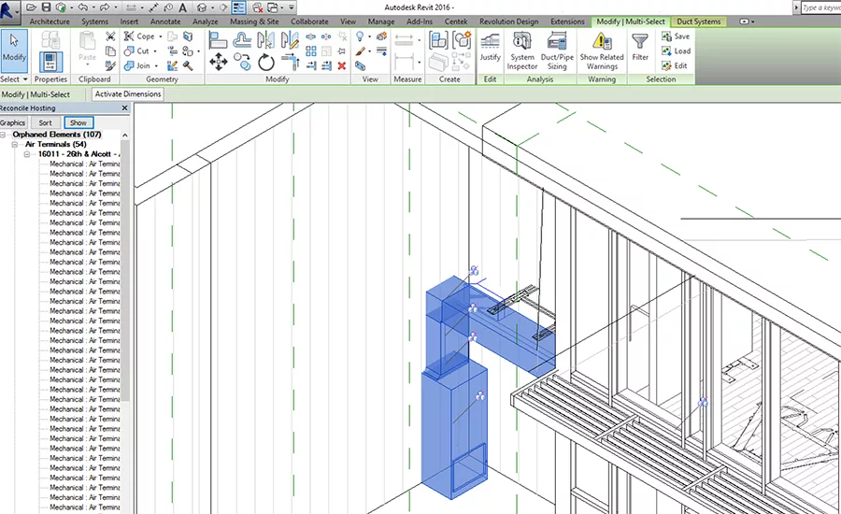Screen dimensions: 841x514
Task: Click the Activate Dimensions button
Action: click(x=128, y=93)
